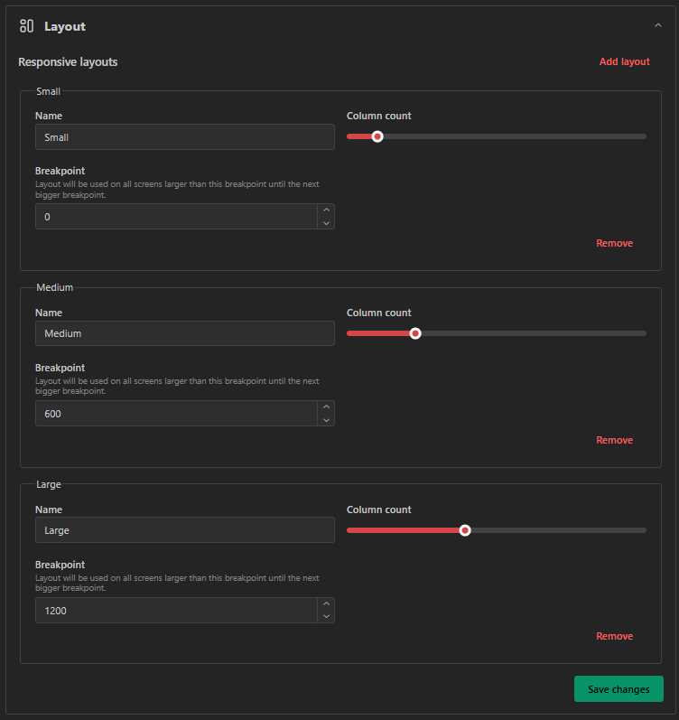Click the Large layout Name field

point(184,530)
